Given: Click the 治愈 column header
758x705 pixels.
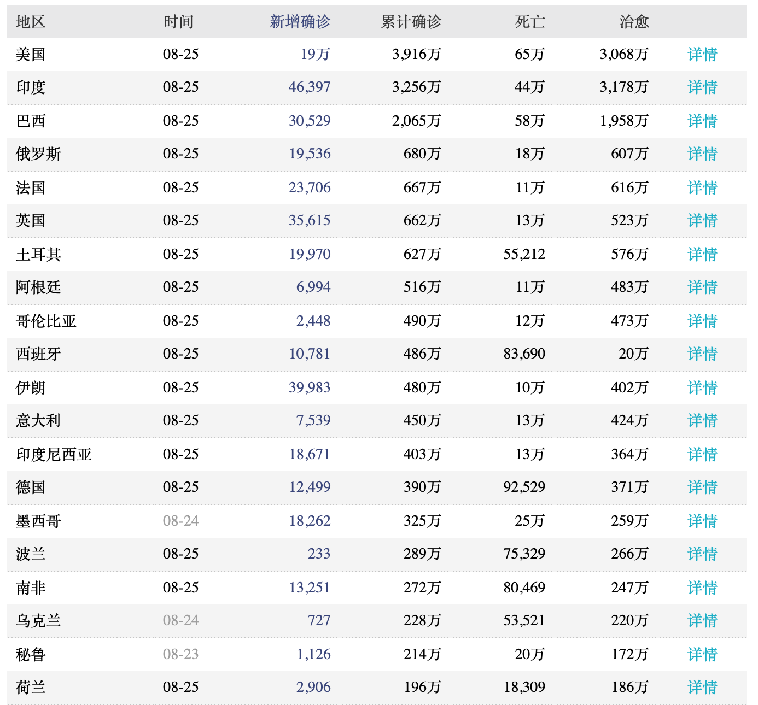Looking at the screenshot, I should [634, 22].
